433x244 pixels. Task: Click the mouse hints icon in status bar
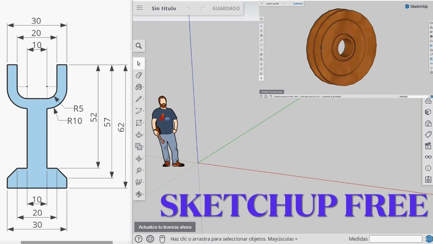pos(162,239)
